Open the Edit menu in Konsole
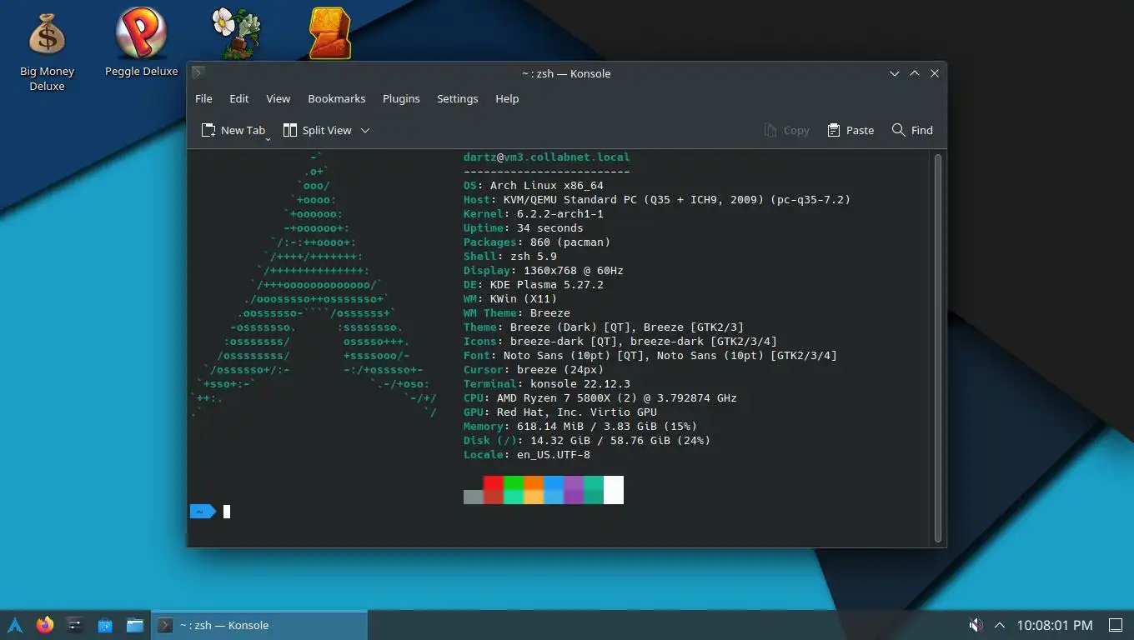Screen dimensions: 1134x640 click(239, 98)
